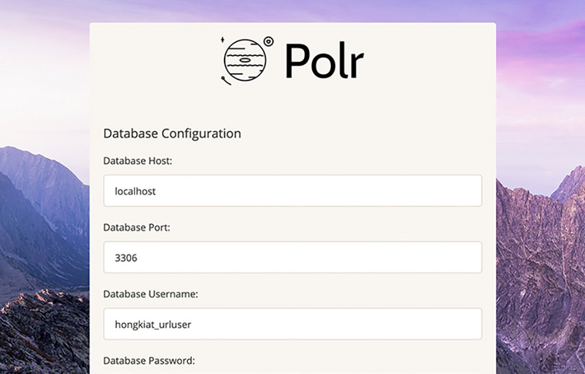Click the Database Username label
The image size is (585, 374).
point(151,295)
